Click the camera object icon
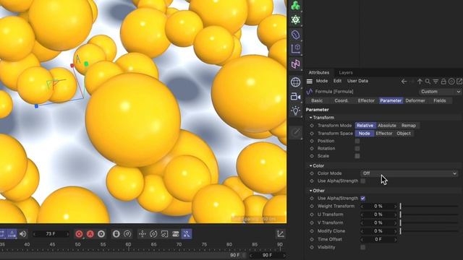This screenshot has width=463, height=260. (296, 96)
